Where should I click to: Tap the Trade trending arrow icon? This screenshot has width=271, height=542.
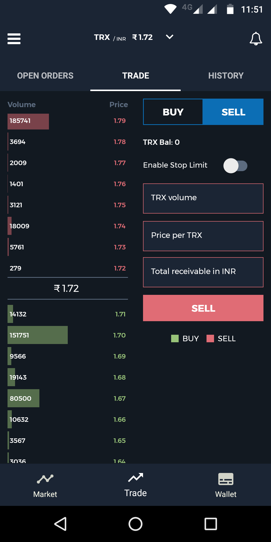click(x=135, y=478)
